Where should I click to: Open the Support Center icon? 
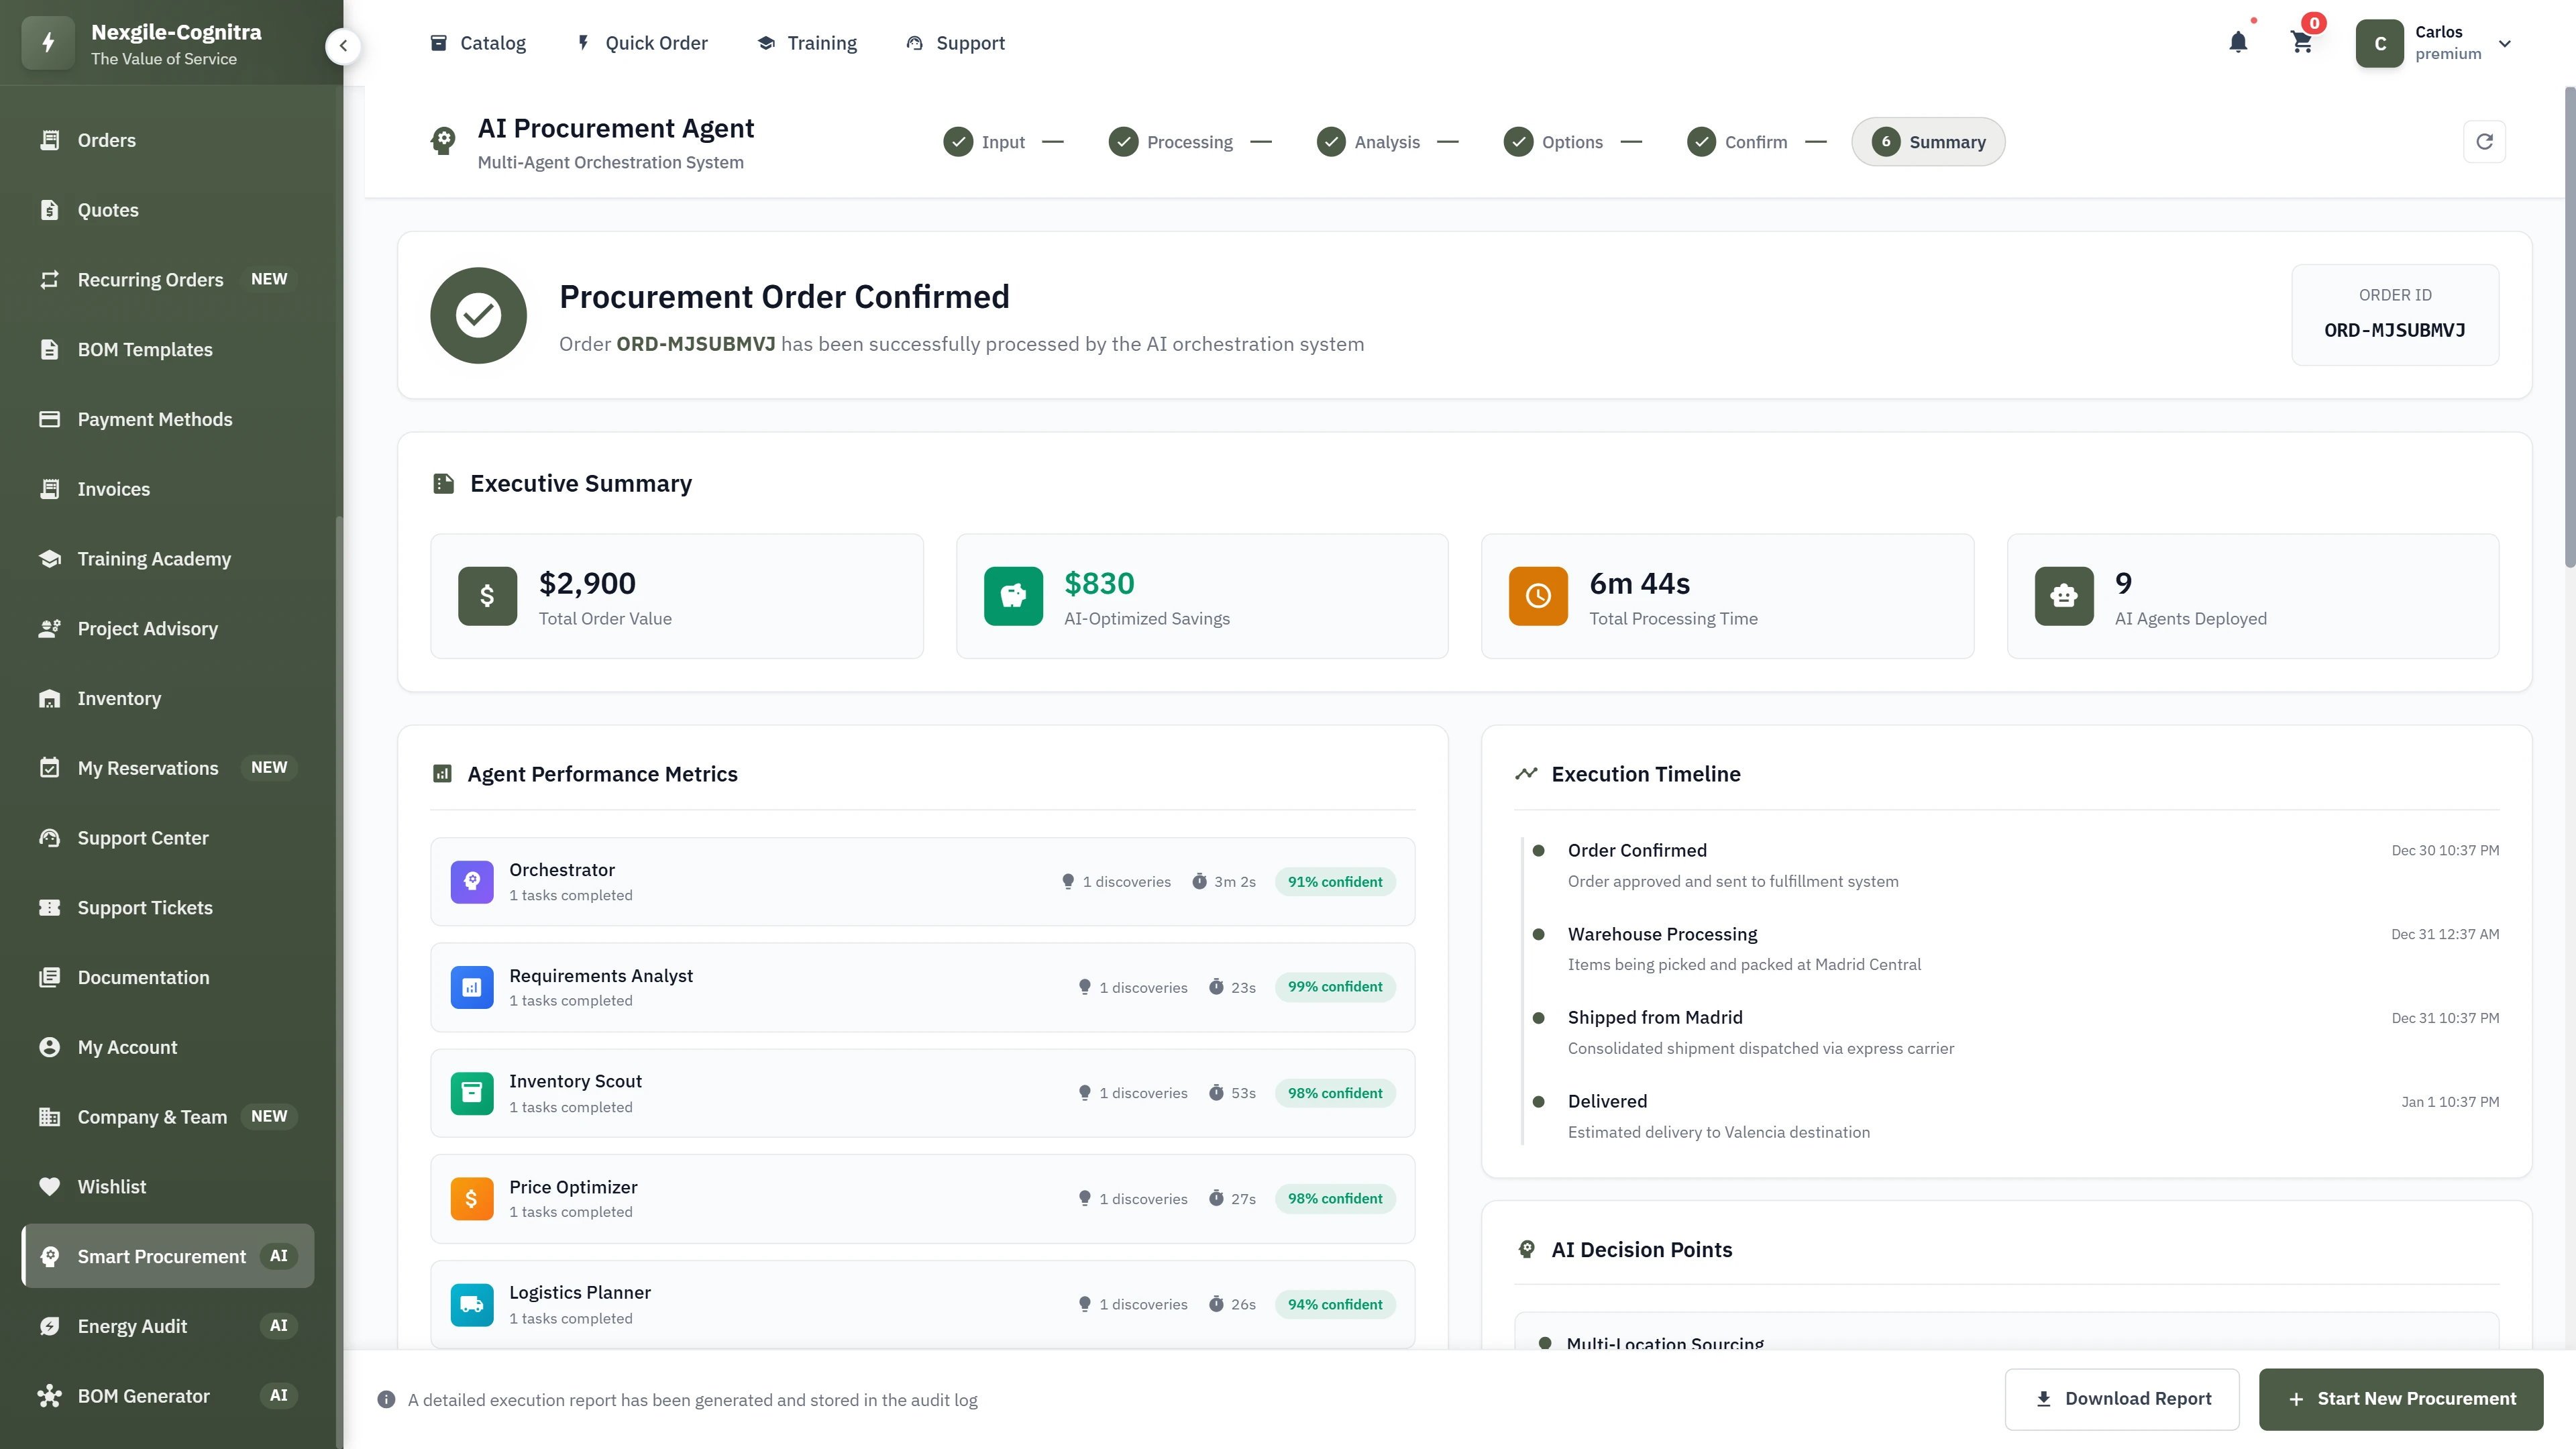pos(51,837)
